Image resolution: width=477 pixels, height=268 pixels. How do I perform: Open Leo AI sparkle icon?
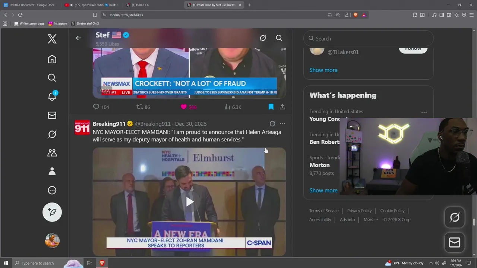(x=457, y=15)
